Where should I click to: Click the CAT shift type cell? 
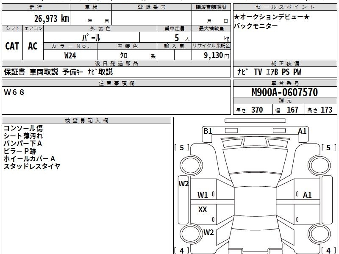(x=12, y=46)
